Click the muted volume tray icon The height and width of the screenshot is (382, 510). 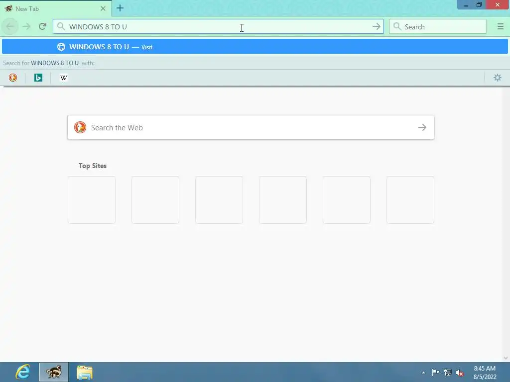click(x=460, y=373)
